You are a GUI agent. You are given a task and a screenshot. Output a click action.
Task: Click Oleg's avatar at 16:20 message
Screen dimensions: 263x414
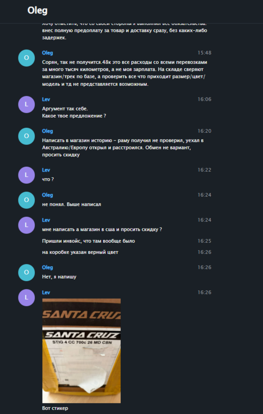click(26, 136)
